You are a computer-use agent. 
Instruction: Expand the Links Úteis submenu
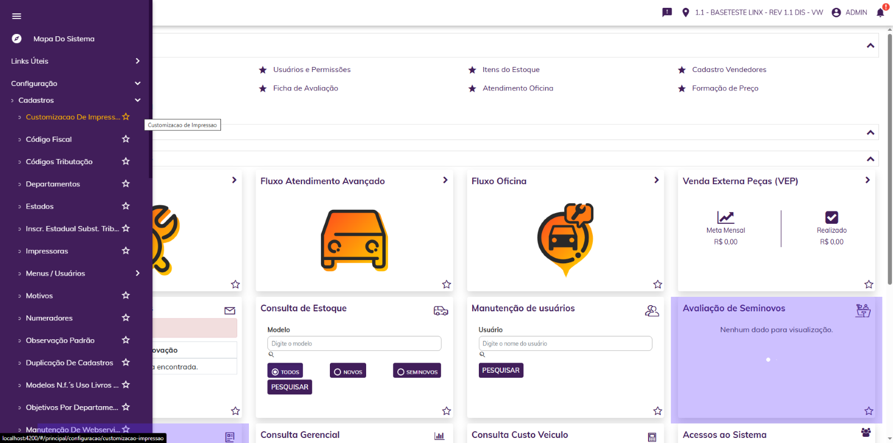pyautogui.click(x=137, y=61)
